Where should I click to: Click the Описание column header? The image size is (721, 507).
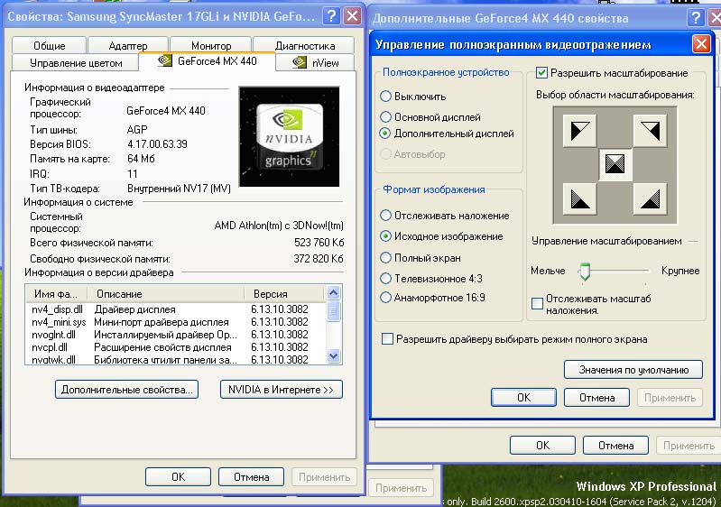tap(168, 294)
